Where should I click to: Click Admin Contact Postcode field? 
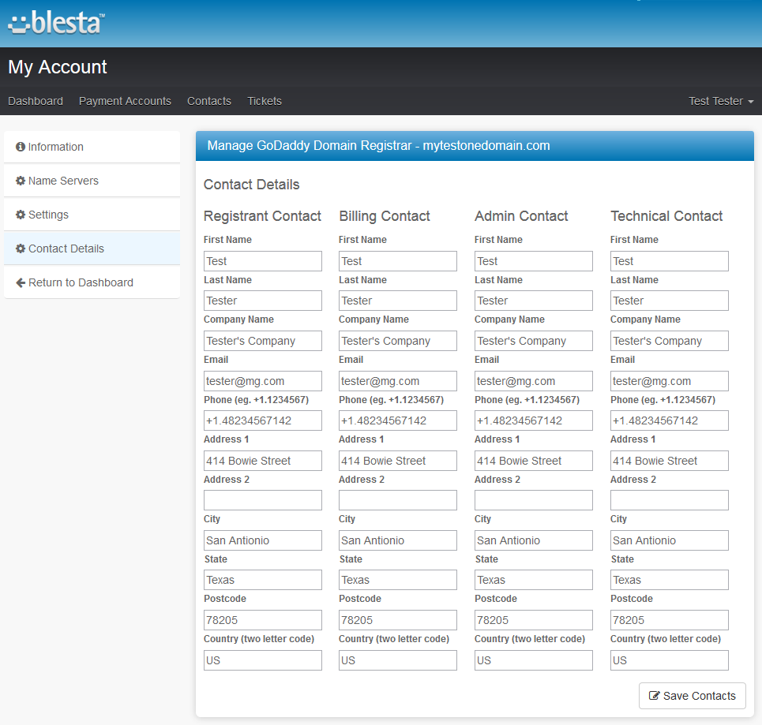[534, 620]
